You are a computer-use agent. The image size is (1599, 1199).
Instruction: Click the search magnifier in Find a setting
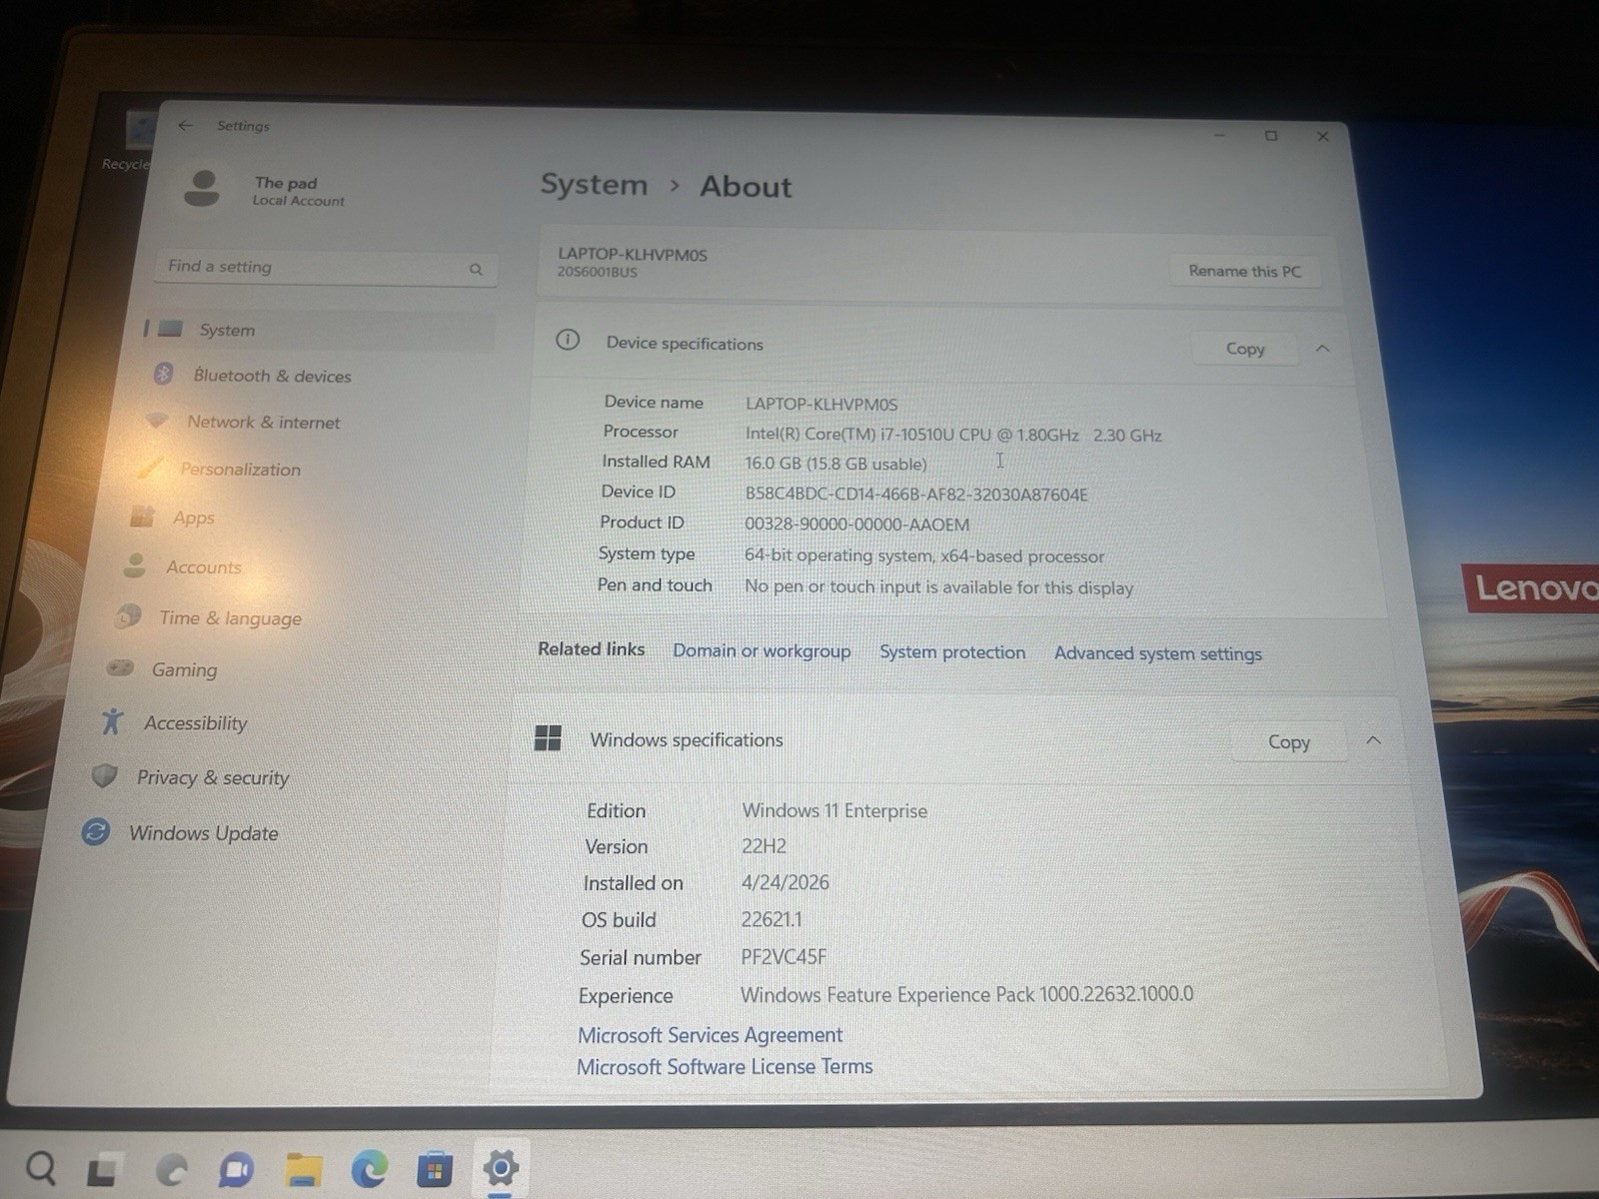click(476, 269)
